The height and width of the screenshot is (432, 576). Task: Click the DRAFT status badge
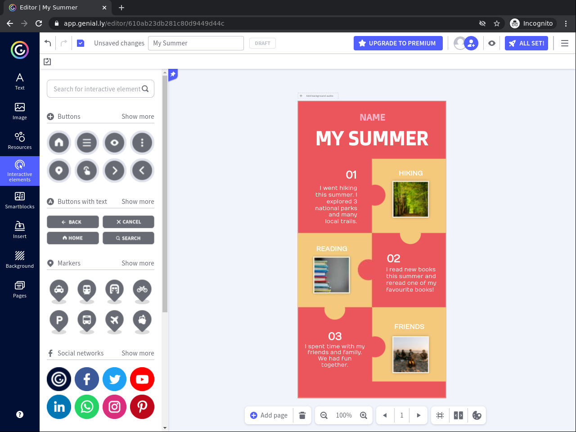pos(262,43)
